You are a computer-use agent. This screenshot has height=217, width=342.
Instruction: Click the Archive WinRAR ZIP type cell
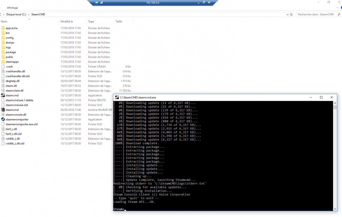[100, 110]
